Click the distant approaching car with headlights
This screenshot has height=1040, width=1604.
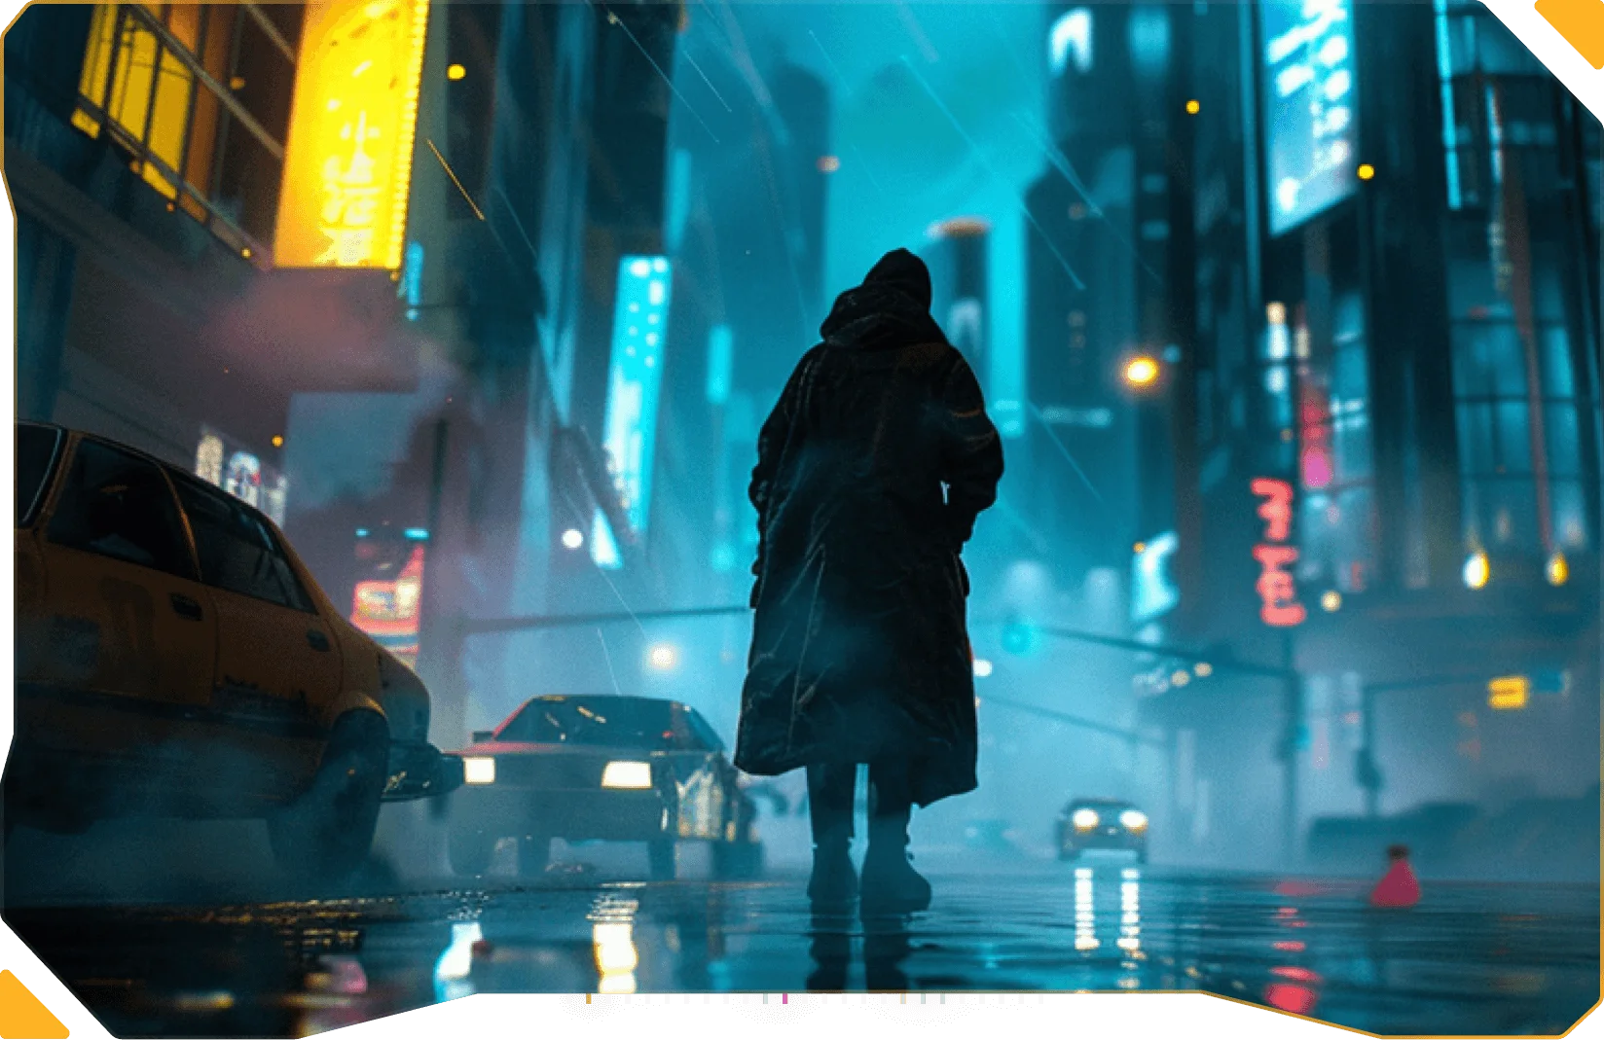pos(1103,827)
